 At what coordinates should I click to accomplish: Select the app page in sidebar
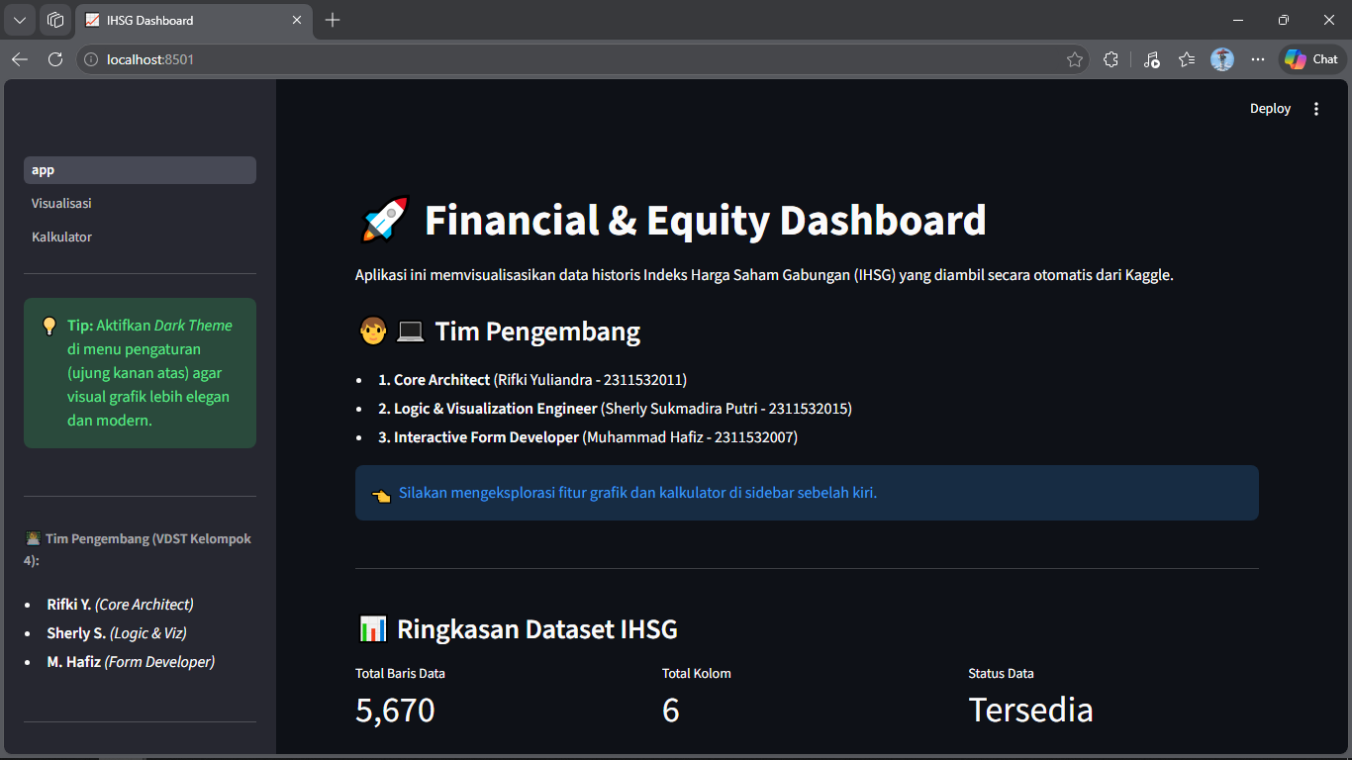(140, 170)
